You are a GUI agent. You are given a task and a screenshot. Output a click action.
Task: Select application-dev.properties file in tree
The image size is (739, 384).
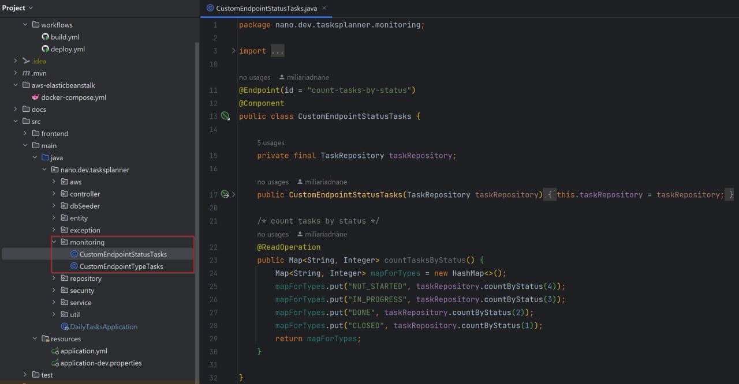100,363
